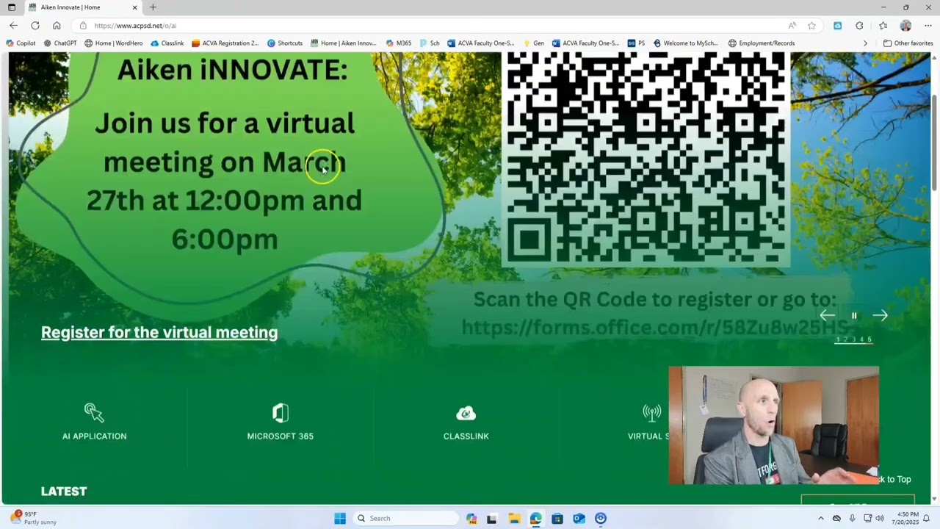Pause the banner slideshow

click(854, 316)
